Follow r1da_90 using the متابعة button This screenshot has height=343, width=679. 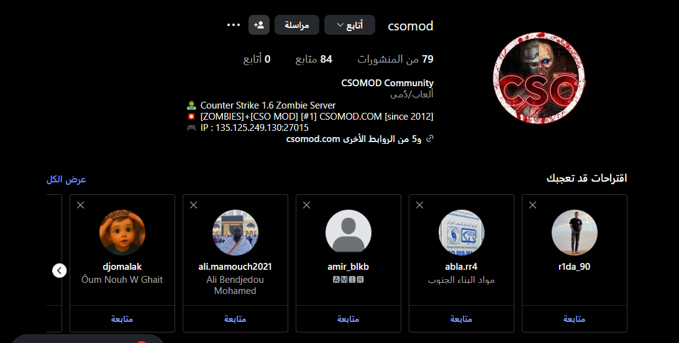point(575,319)
